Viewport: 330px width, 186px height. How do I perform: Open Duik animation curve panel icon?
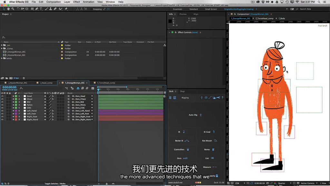point(210,98)
